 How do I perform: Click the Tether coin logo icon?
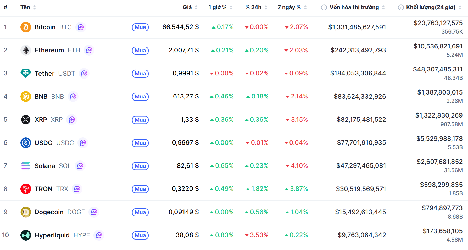click(x=26, y=73)
